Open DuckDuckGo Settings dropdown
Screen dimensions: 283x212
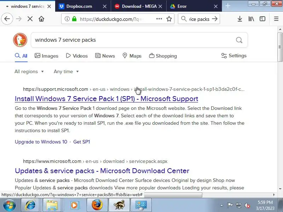point(234,55)
